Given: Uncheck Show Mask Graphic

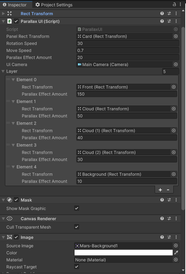Looking at the screenshot, I should tap(77, 208).
